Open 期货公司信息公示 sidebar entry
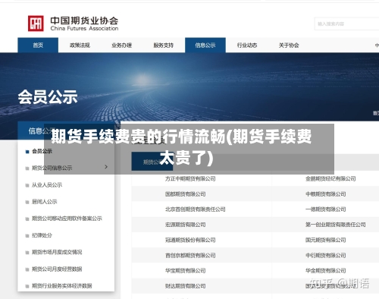Image resolution: width=379 pixels, height=299 pixels. tap(52, 168)
